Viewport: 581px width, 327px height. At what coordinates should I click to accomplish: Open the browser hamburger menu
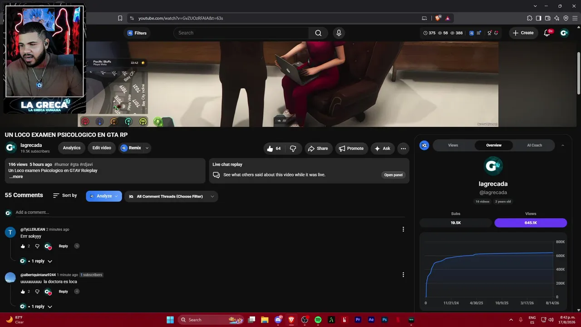tap(575, 18)
